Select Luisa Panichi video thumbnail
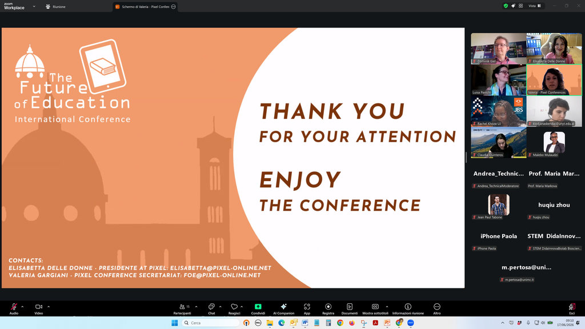This screenshot has width=585, height=329. [x=498, y=80]
